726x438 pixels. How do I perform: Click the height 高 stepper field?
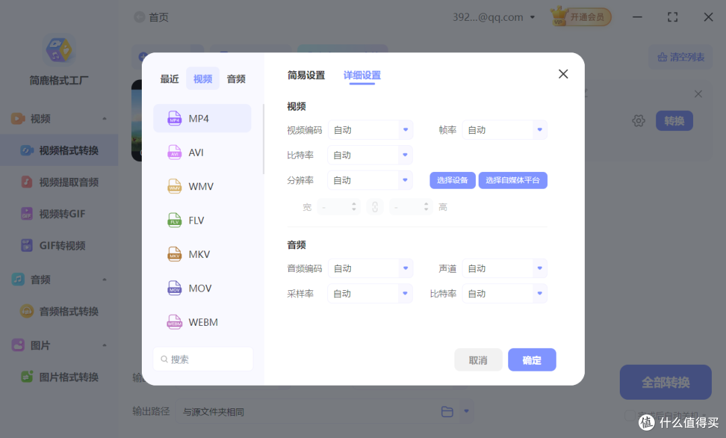coord(411,207)
